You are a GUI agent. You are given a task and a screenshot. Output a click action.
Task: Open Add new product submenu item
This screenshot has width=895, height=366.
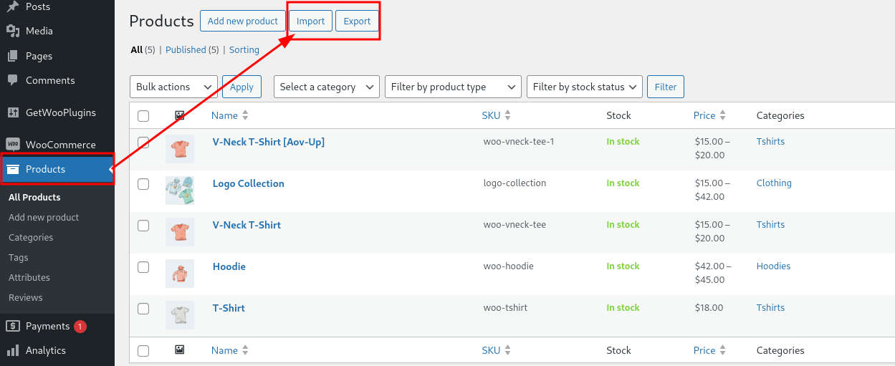44,217
